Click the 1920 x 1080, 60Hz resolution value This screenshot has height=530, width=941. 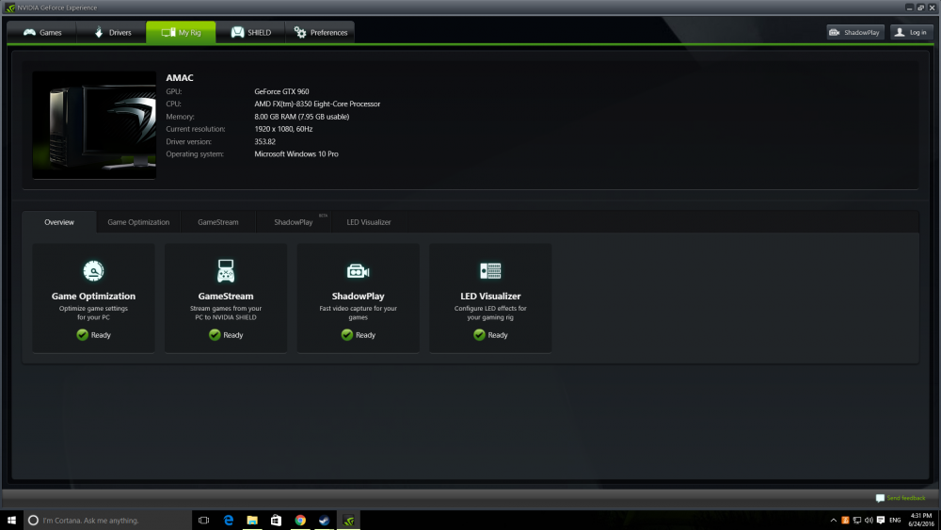pos(283,129)
